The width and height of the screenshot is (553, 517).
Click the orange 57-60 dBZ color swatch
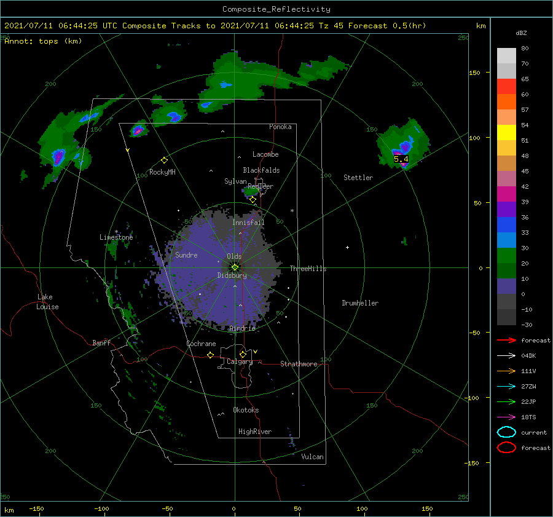506,102
